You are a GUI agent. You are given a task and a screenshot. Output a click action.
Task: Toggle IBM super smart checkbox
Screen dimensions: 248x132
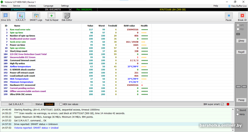(222, 104)
